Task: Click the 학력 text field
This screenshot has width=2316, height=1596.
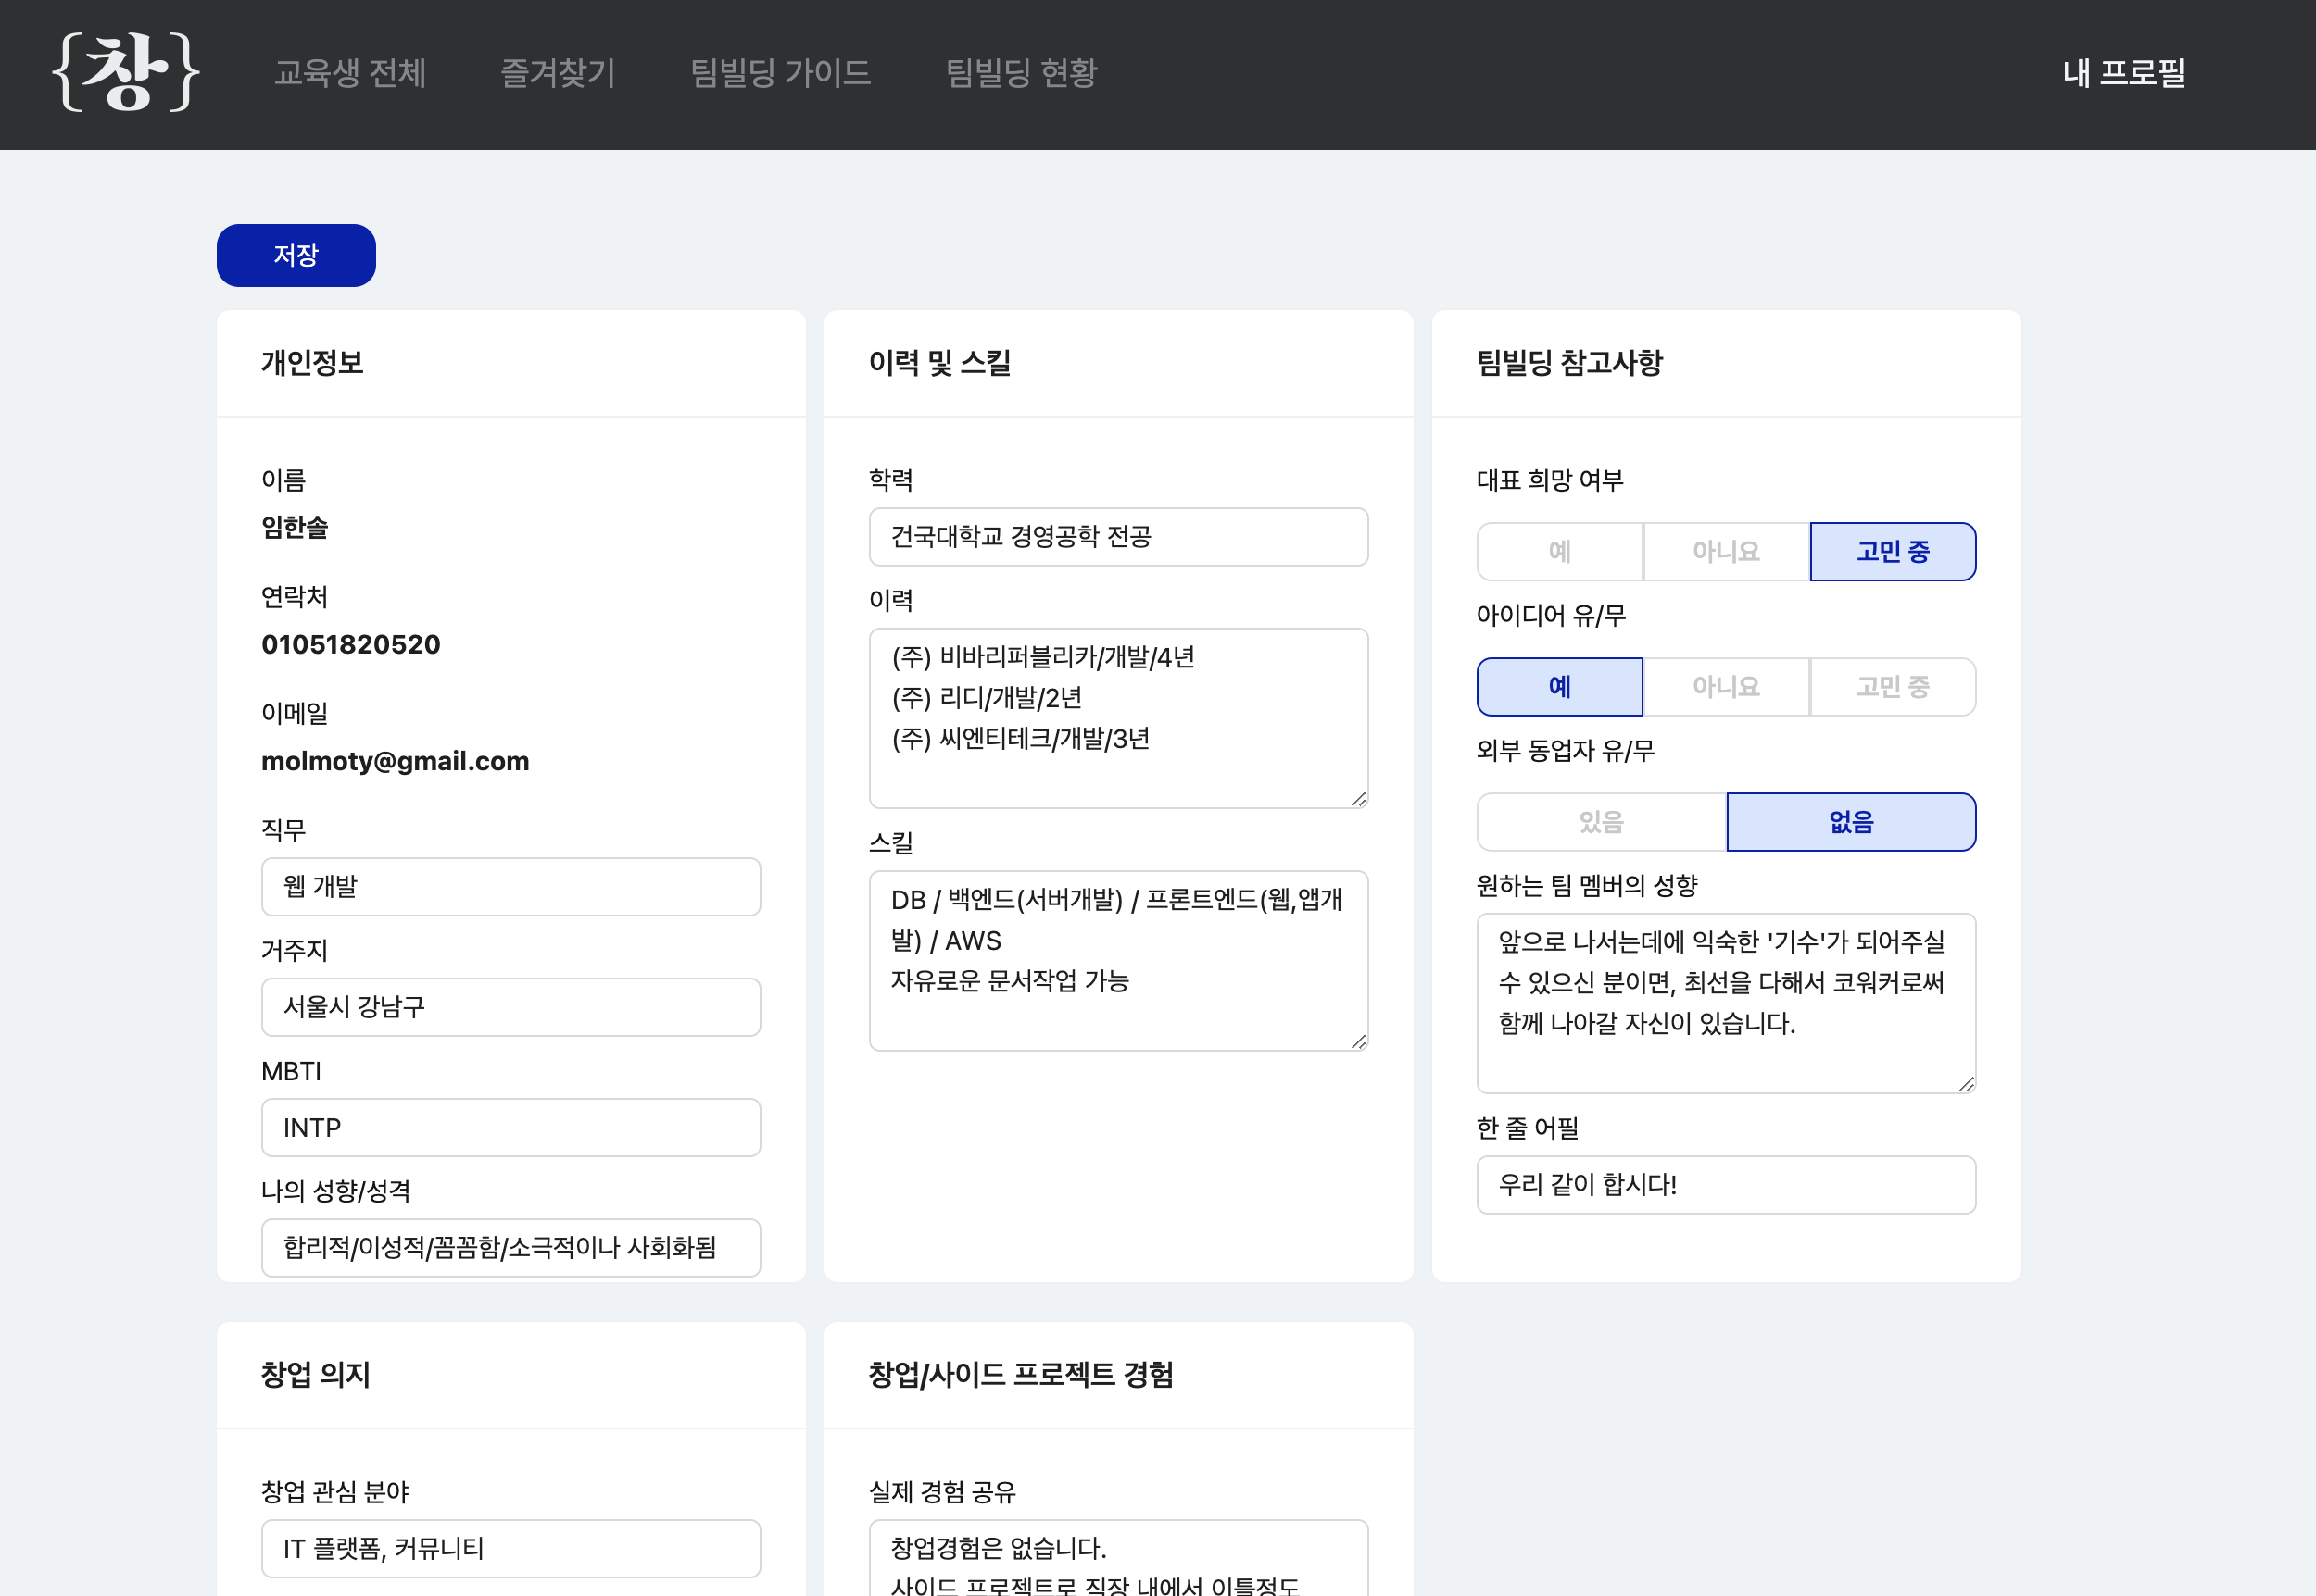Action: (1117, 537)
